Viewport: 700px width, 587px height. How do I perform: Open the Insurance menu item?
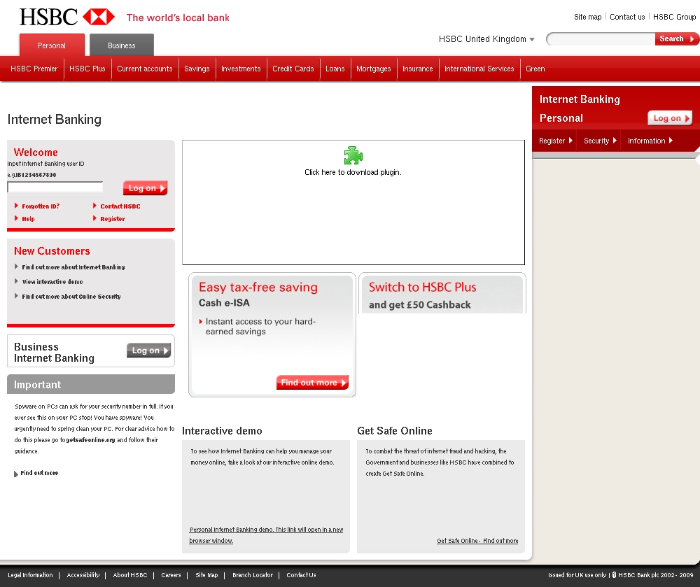418,69
